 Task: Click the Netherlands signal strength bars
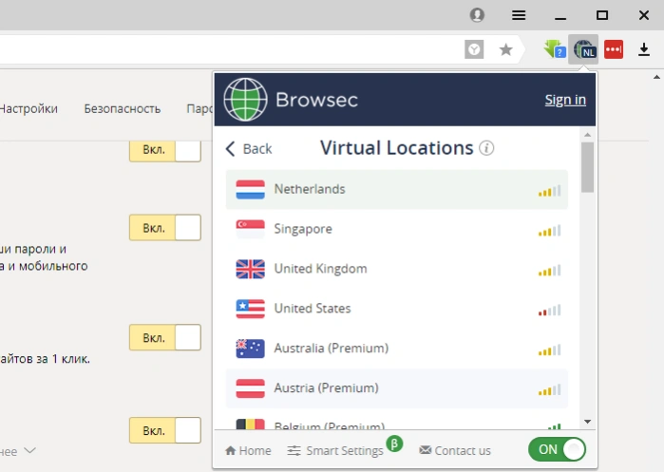point(549,191)
